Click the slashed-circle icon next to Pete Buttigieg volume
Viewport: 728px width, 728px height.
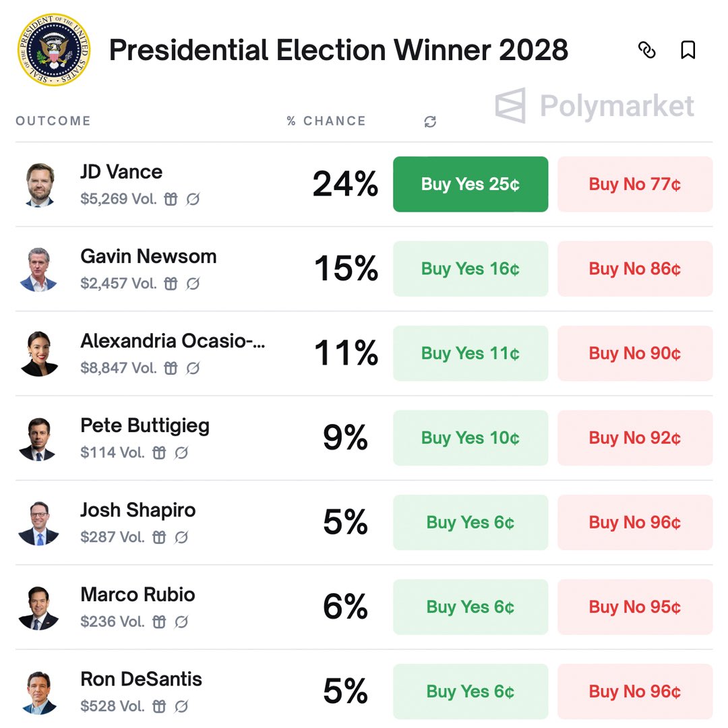(181, 453)
